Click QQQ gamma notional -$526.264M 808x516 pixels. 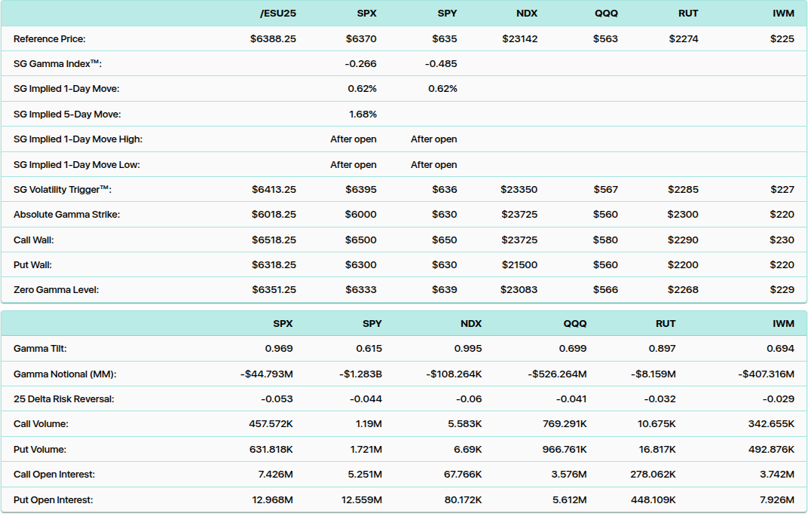coord(557,374)
